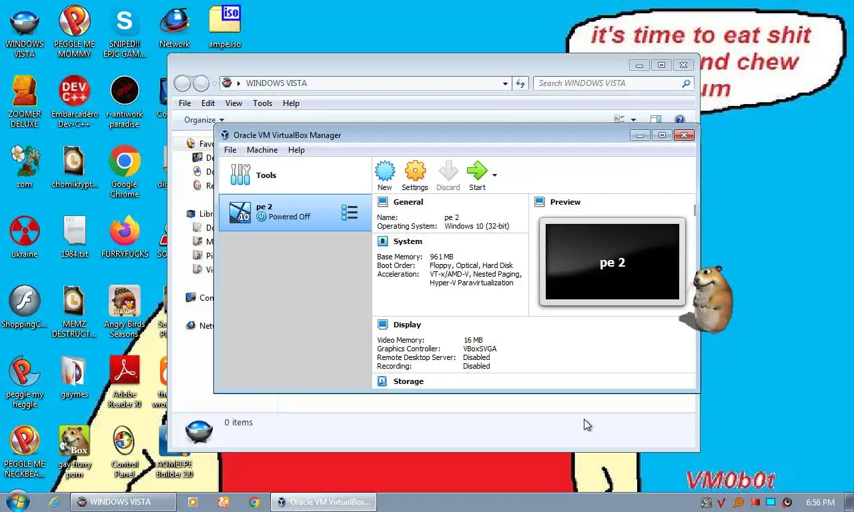
Task: Open ZOOMER DELUXE desktop icon
Action: coord(25,103)
